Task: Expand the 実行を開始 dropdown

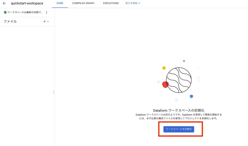Action: pos(133,3)
